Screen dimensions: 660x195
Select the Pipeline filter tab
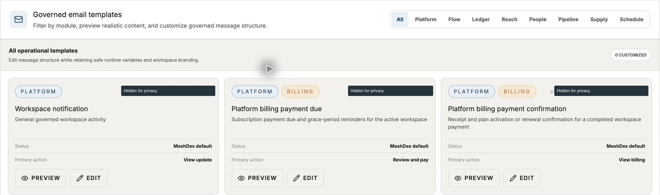coord(568,19)
